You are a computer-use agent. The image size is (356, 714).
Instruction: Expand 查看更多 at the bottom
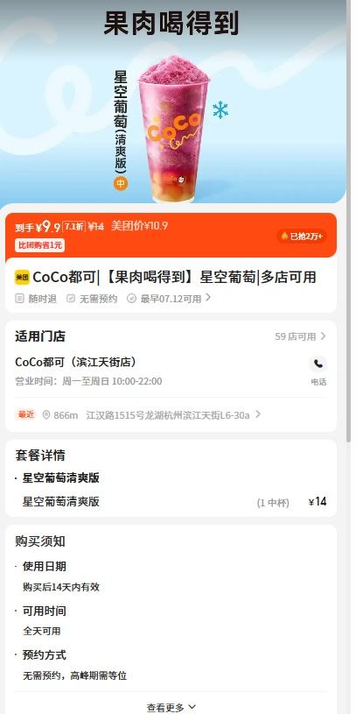point(171,707)
